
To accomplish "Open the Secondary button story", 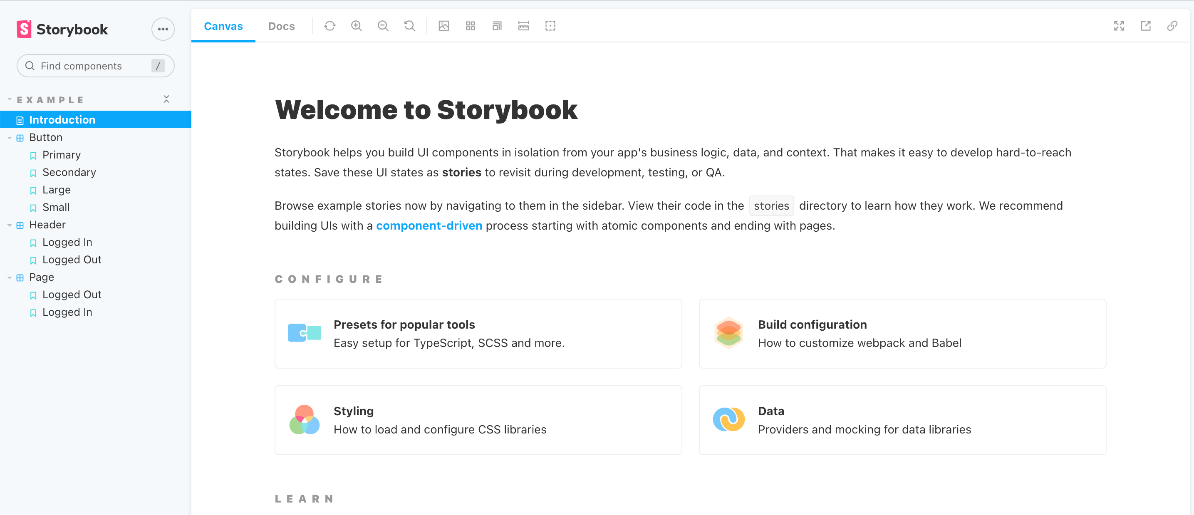I will coord(69,173).
